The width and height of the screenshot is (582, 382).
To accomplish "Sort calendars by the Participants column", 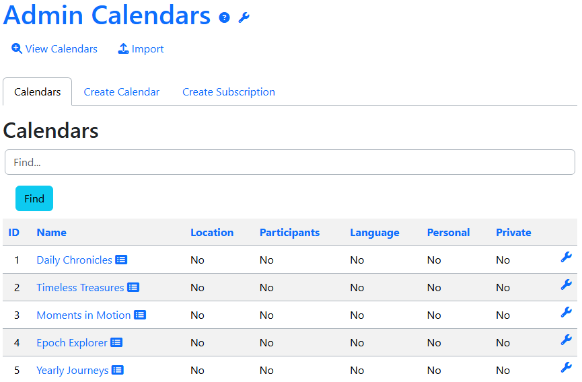I will coord(289,233).
